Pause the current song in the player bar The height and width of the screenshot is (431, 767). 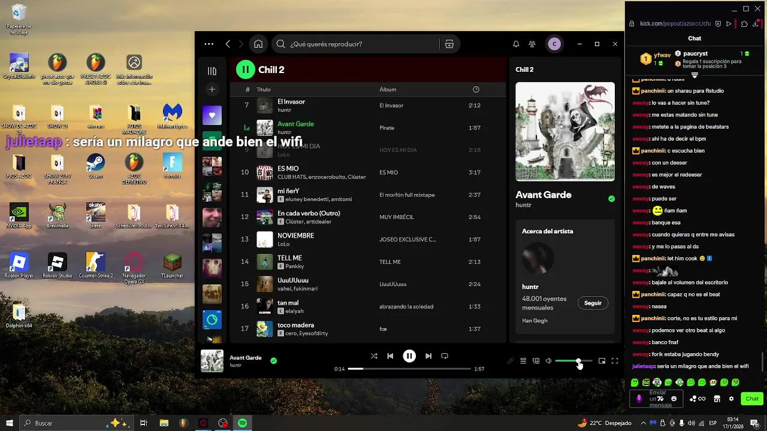[x=409, y=356]
